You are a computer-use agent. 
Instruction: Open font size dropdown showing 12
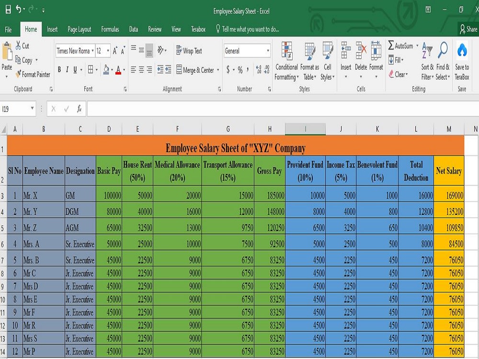(108, 51)
